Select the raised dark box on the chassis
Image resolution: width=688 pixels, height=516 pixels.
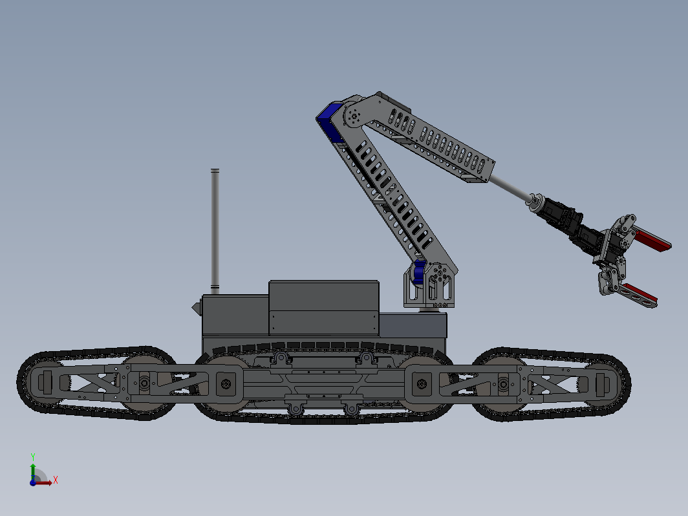click(x=324, y=308)
